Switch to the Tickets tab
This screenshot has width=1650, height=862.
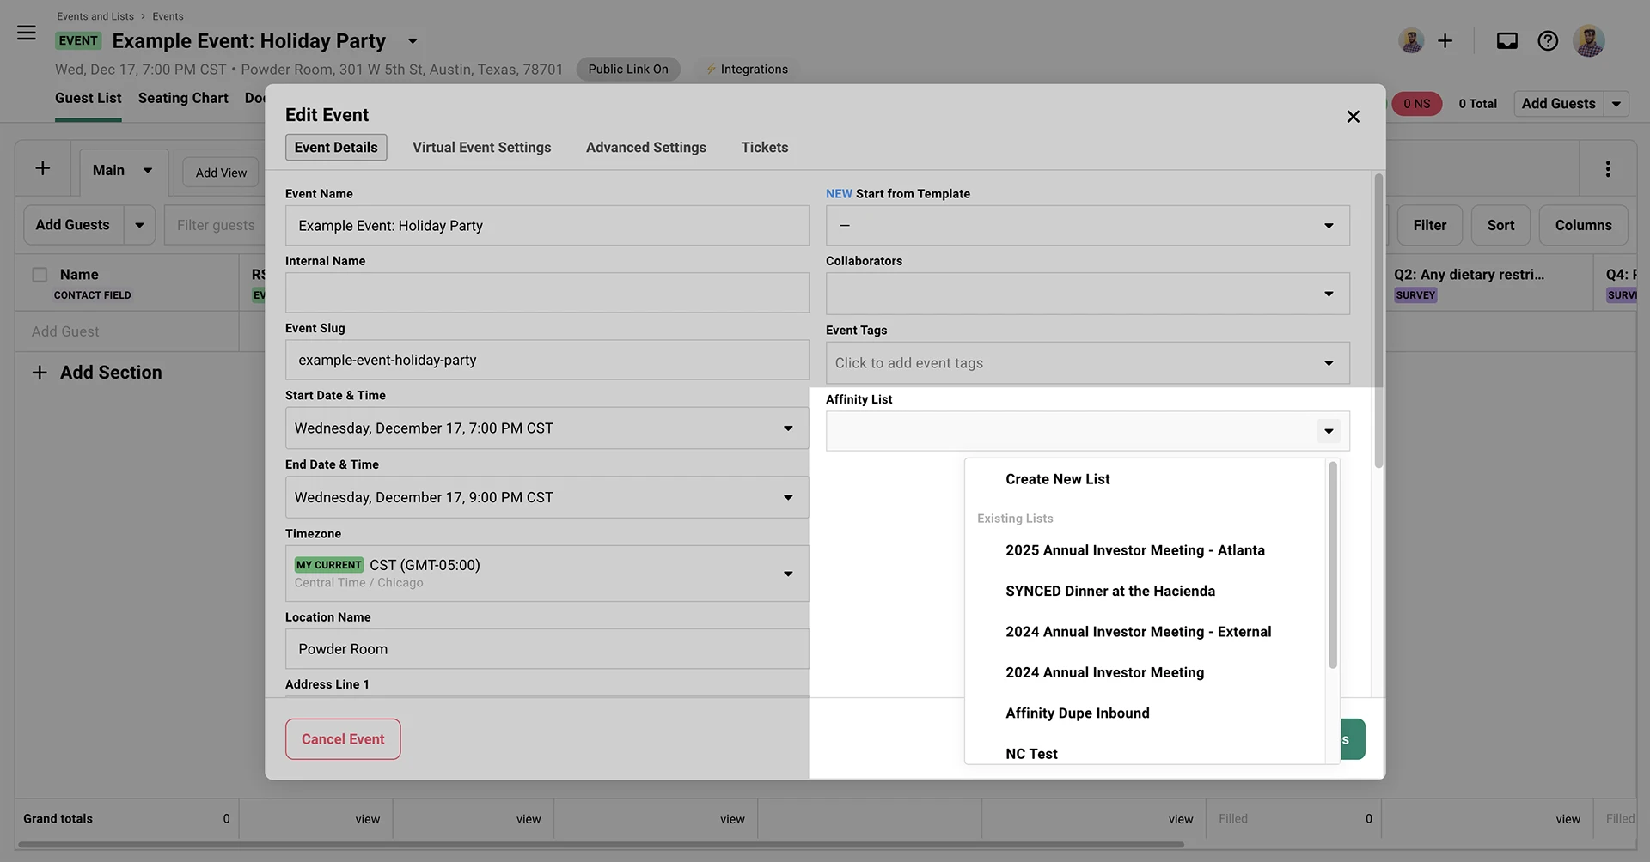764,147
